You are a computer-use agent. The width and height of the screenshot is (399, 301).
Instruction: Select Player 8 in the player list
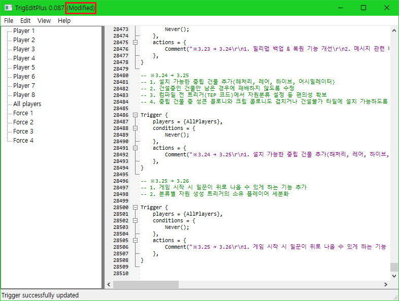pos(24,95)
